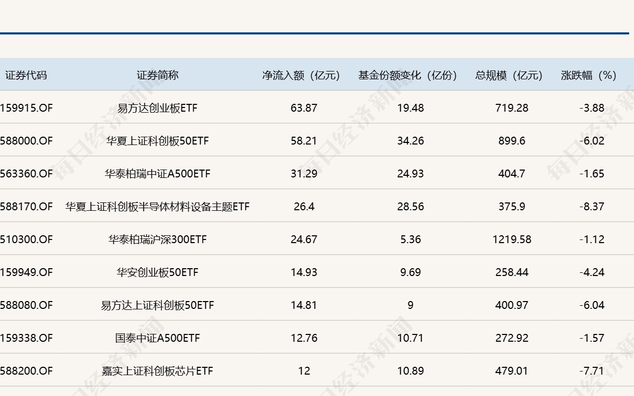Select change percentage -1.12
Image resolution: width=634 pixels, height=396 pixels.
click(592, 239)
